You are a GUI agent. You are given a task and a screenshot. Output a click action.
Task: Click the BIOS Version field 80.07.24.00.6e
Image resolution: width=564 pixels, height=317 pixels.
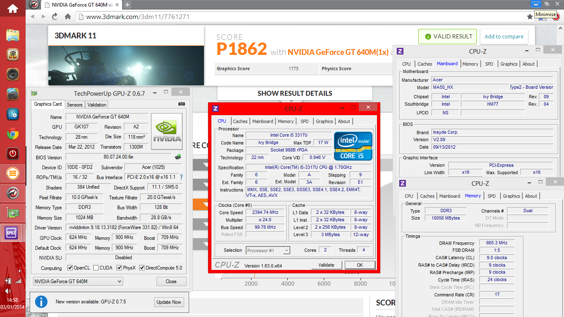tap(118, 157)
